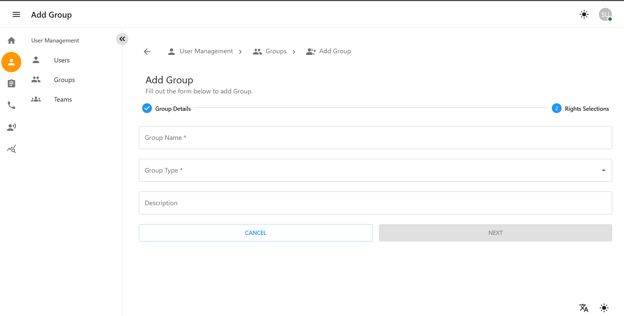
Task: Open the SU user avatar menu
Action: (x=605, y=15)
